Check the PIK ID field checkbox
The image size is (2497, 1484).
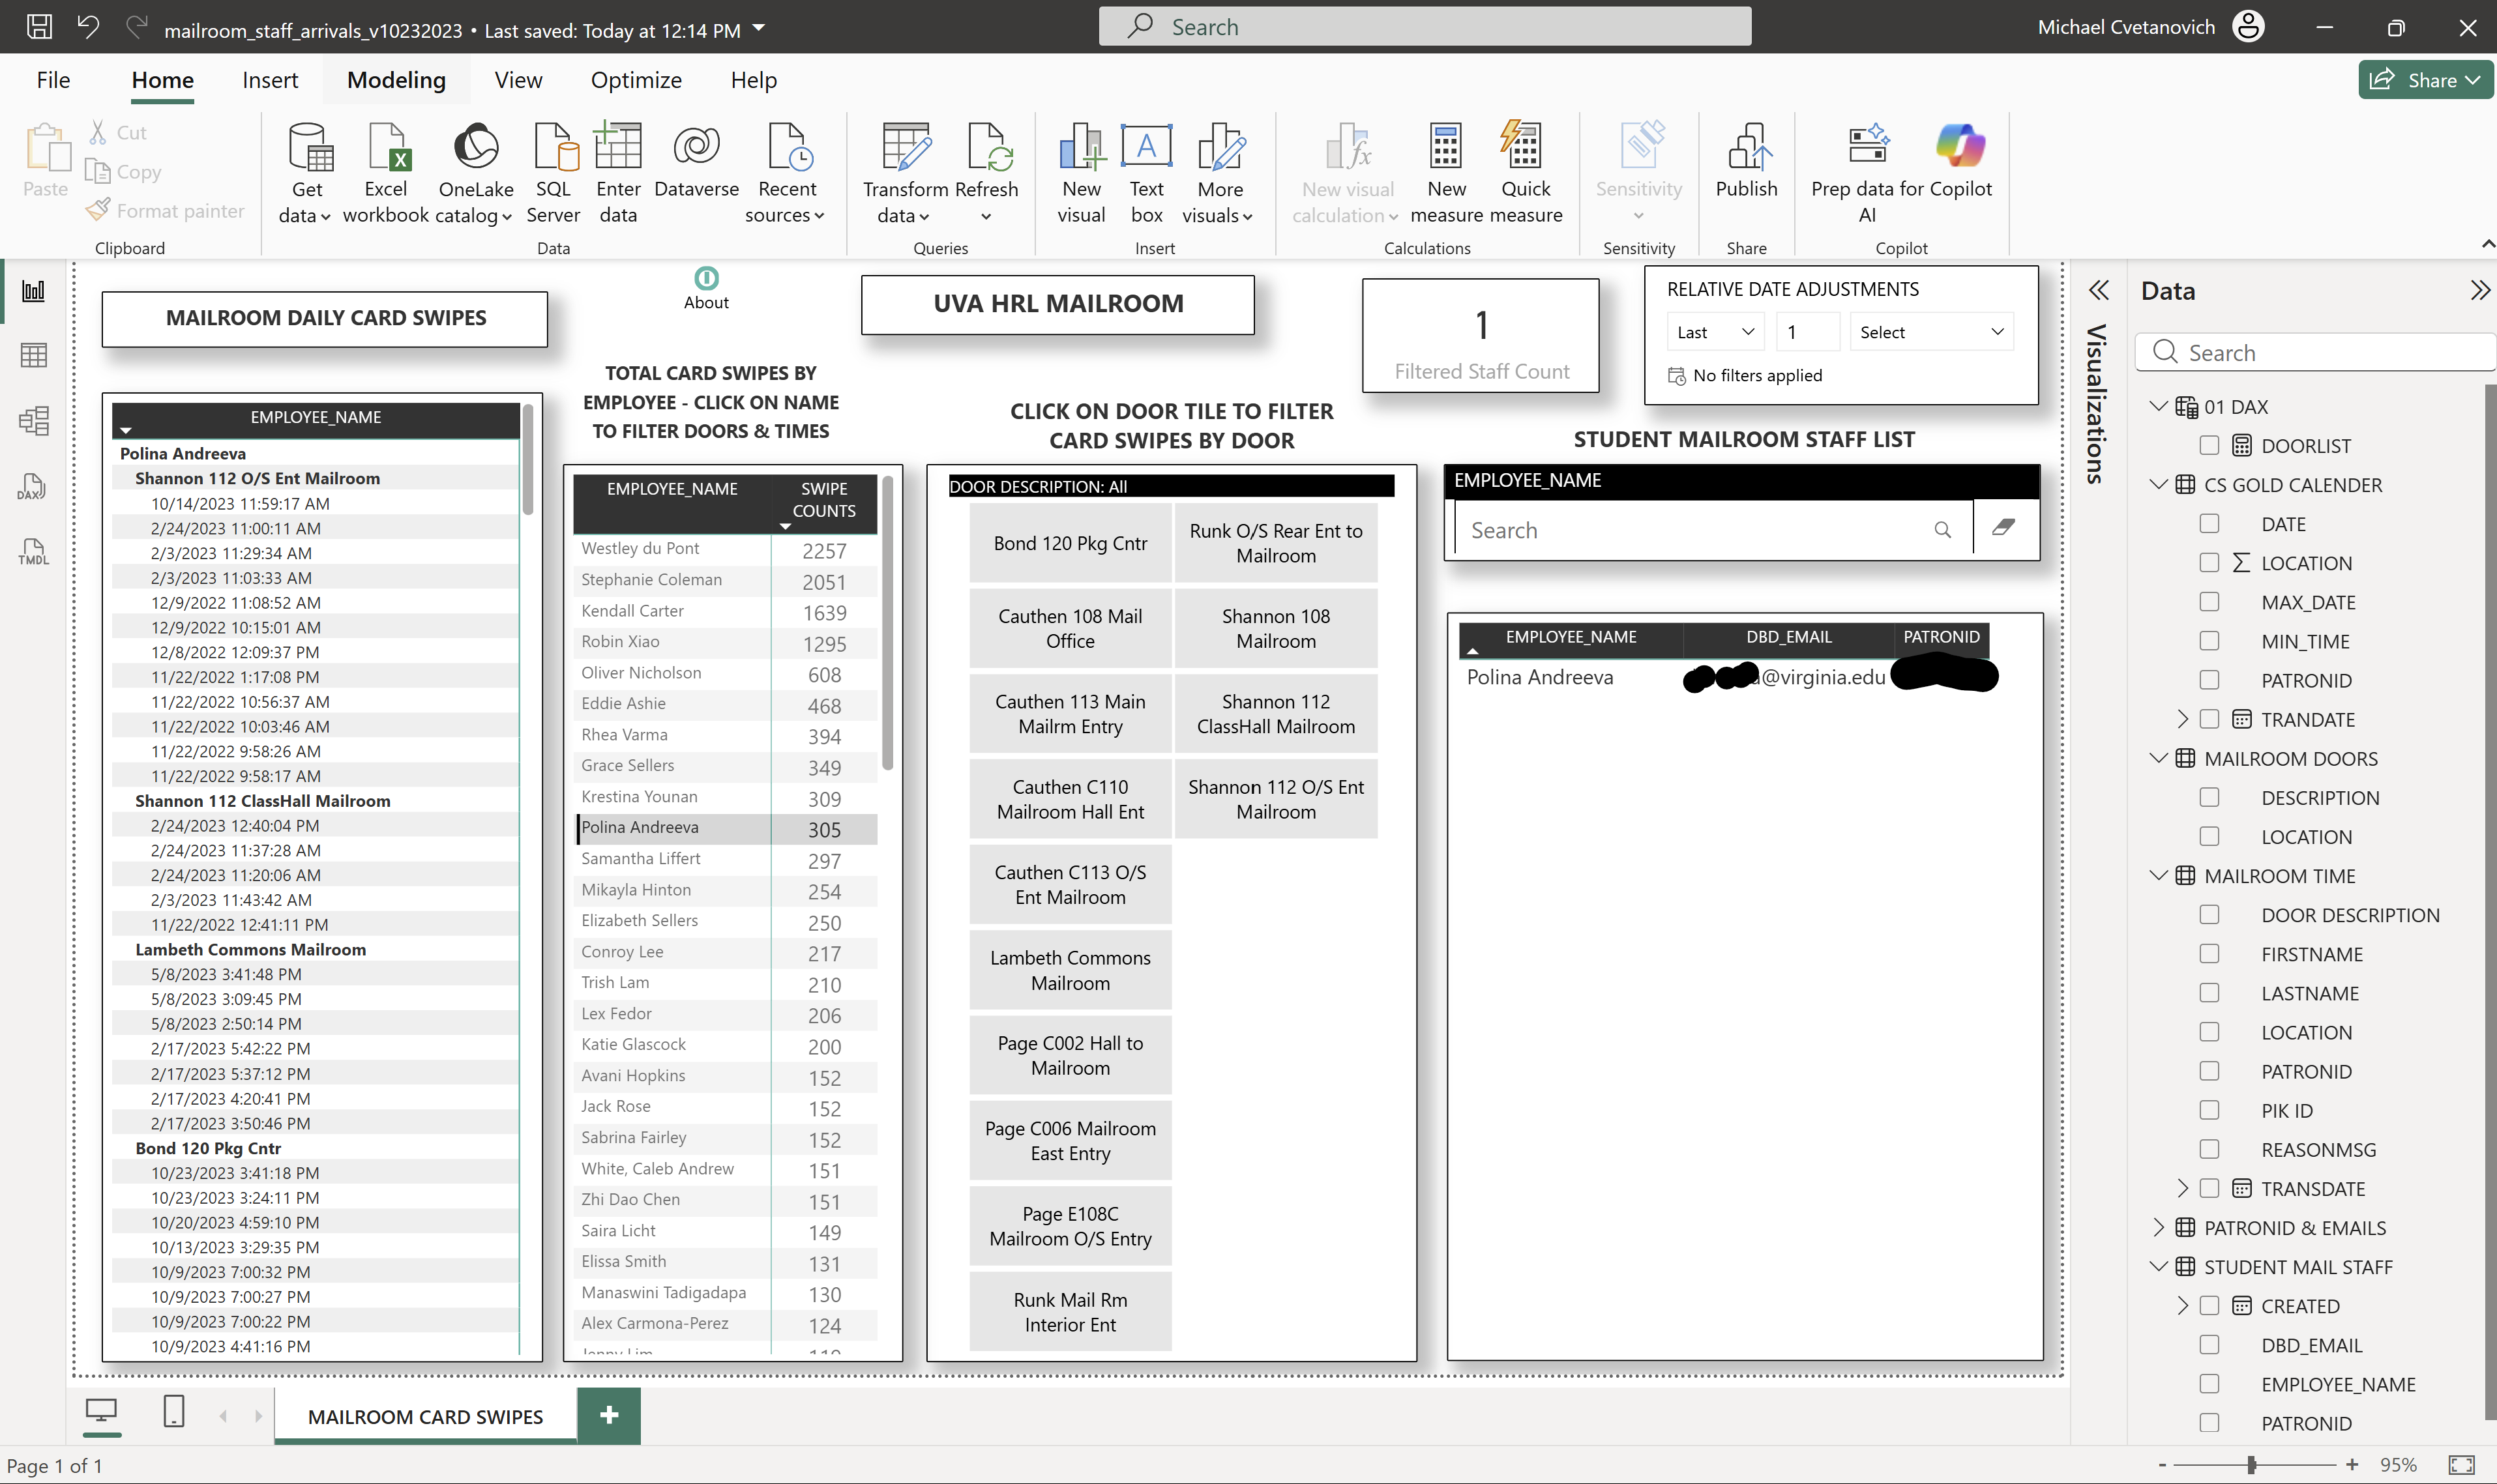pos(2210,1110)
